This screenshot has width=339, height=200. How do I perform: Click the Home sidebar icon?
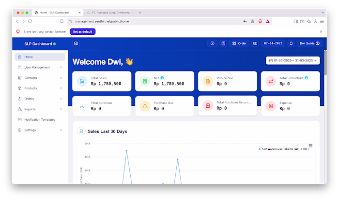[x=20, y=57]
